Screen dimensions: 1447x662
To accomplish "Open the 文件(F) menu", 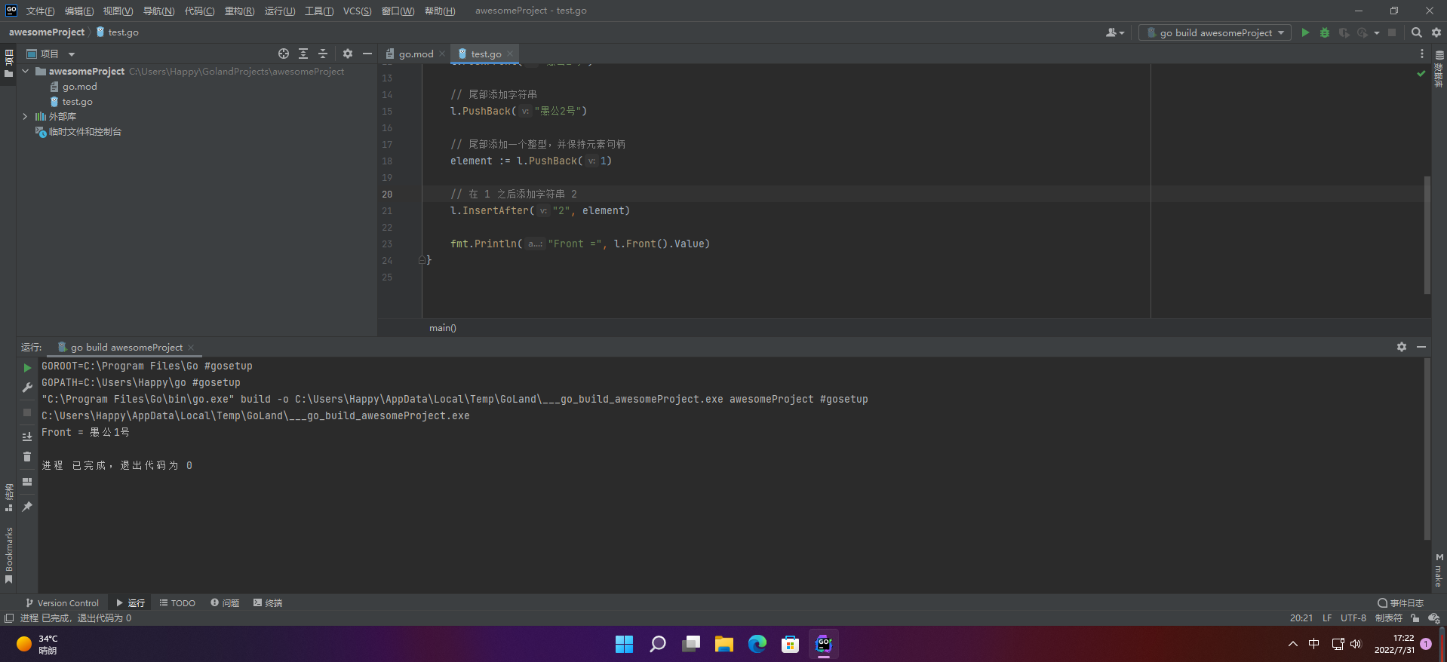I will pos(40,11).
